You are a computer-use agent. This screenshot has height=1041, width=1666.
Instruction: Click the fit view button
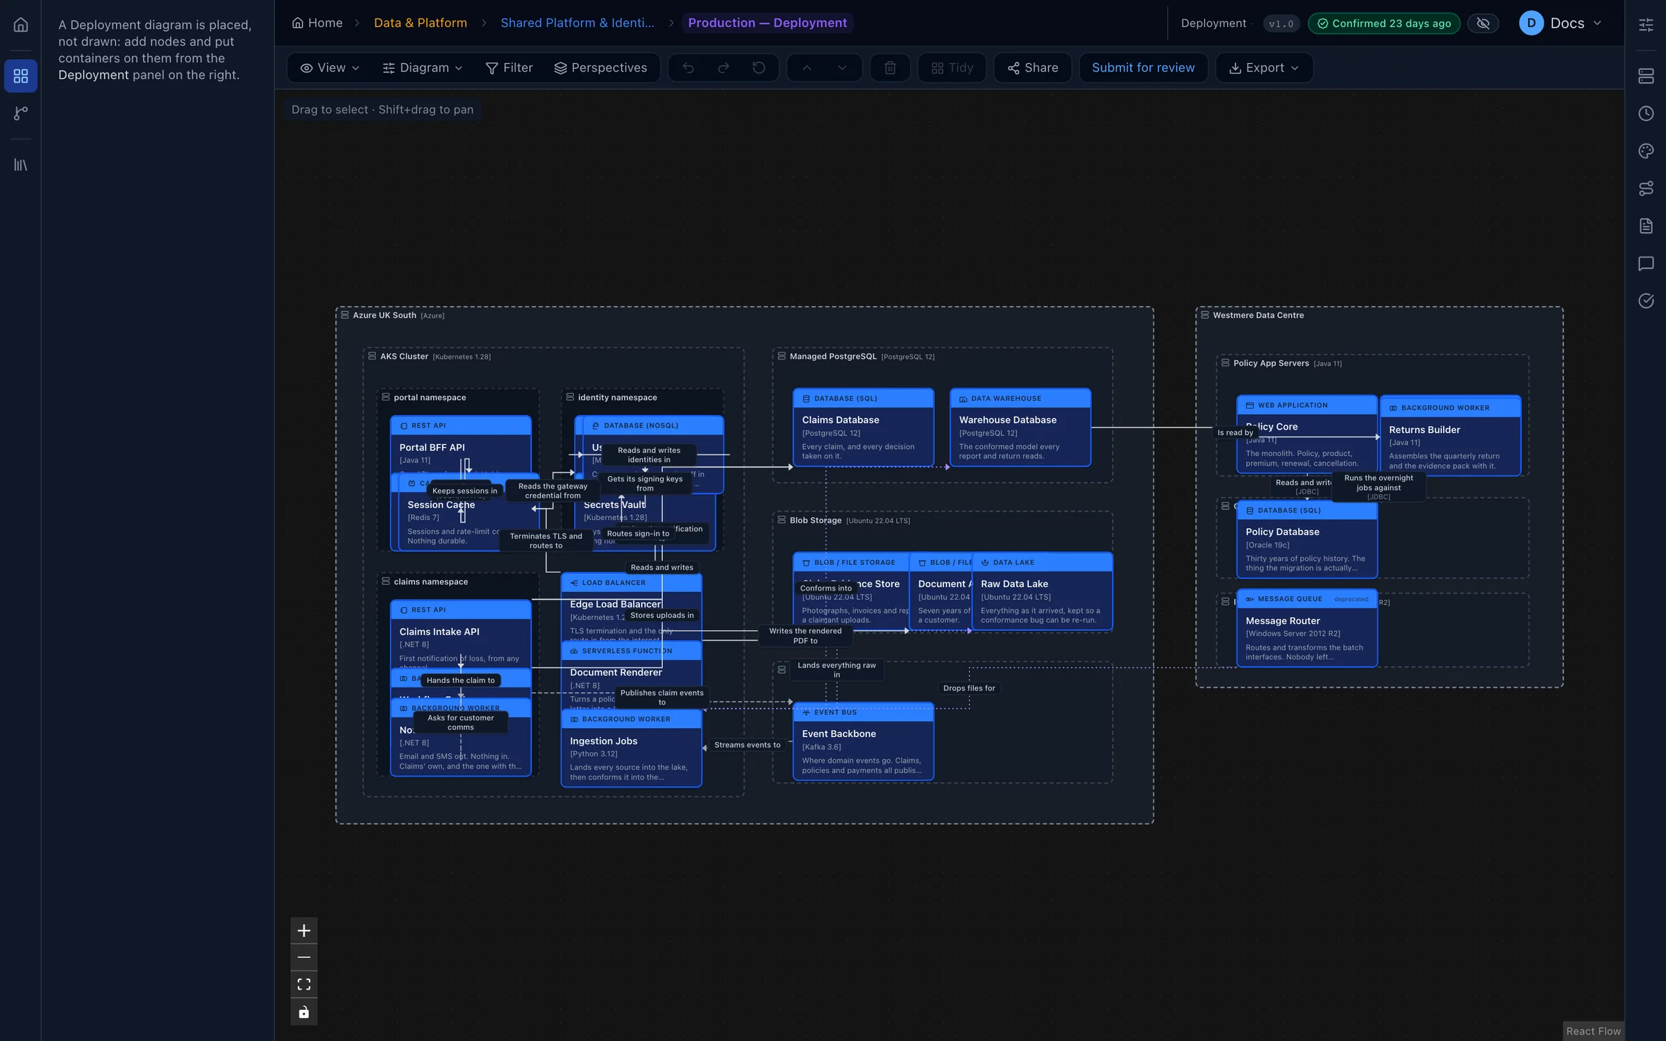pyautogui.click(x=304, y=985)
